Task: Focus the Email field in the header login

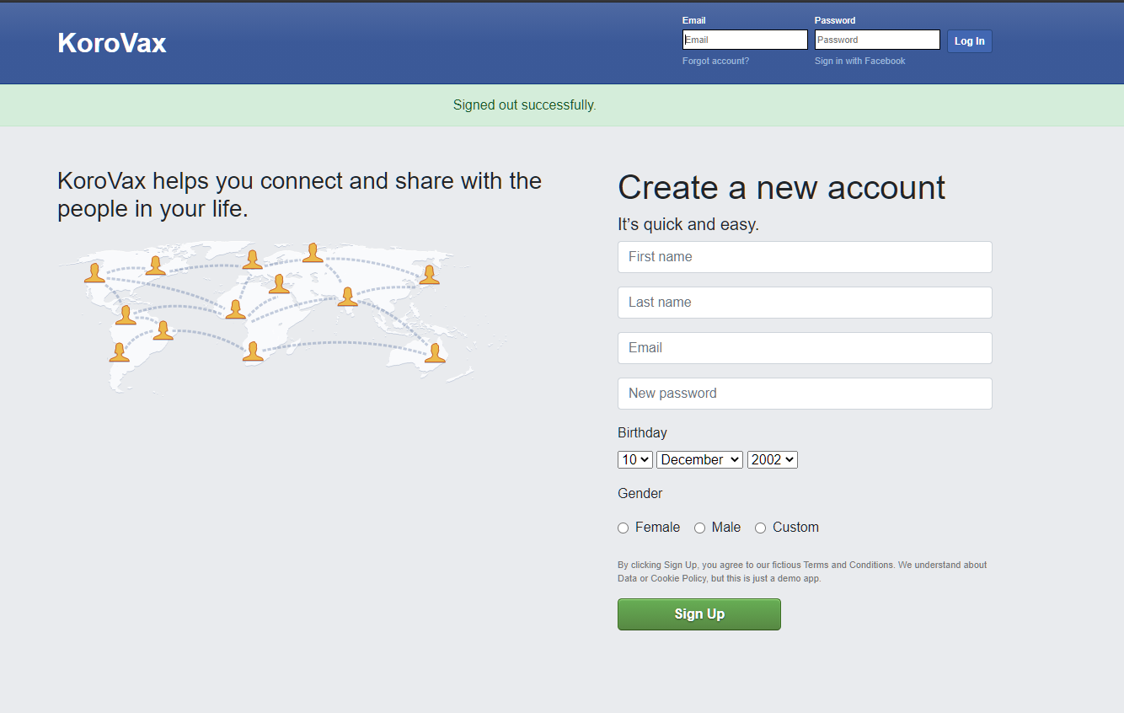Action: click(x=745, y=40)
